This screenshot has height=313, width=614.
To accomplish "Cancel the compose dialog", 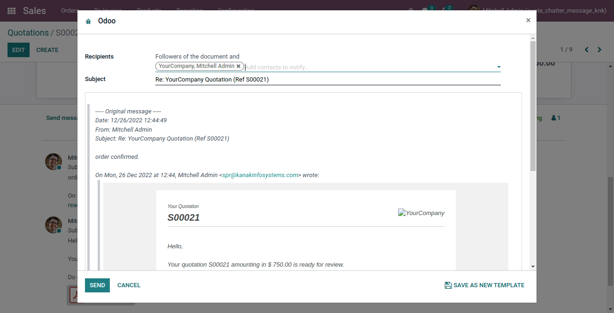I will point(129,285).
